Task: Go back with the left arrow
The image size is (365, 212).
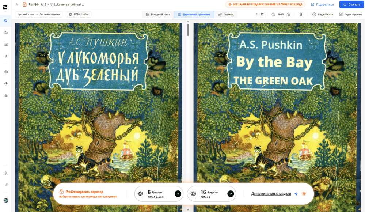Action: [x=17, y=4]
